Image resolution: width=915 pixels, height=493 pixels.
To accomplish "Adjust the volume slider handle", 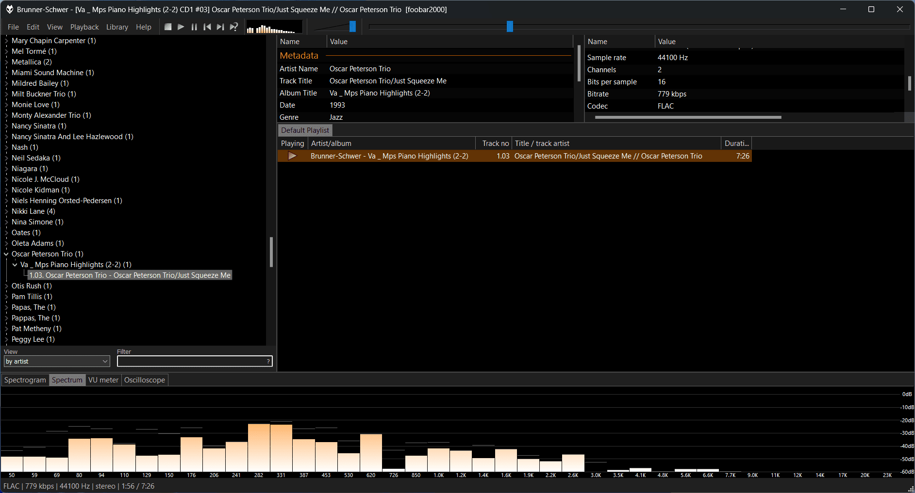I will point(352,27).
